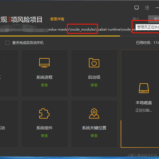This screenshot has width=159, height=159.
Task: Open the main menu list icon
Action: pyautogui.click(x=147, y=8)
